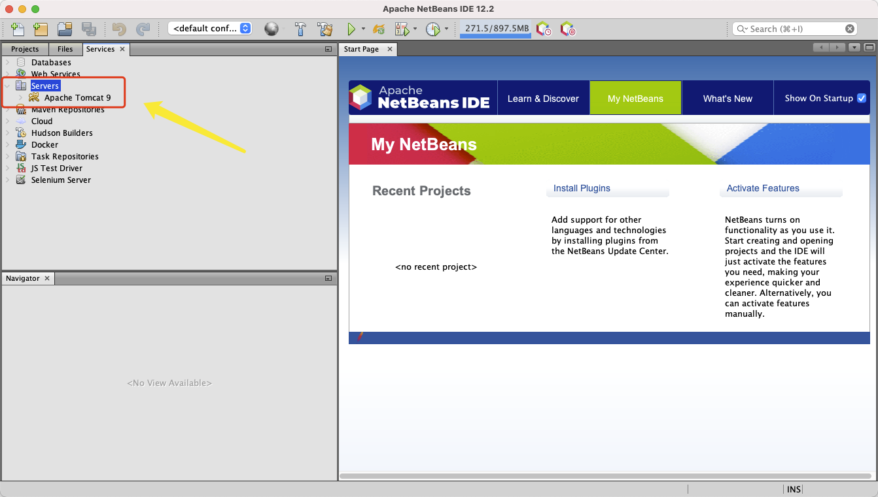Click the Build Project hammer icon

300,29
